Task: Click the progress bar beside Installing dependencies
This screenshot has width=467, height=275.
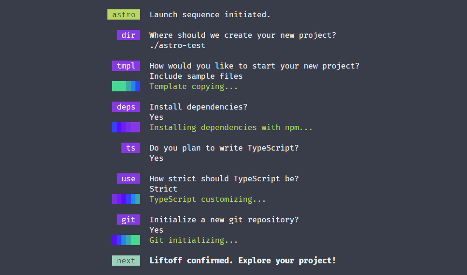Action: pyautogui.click(x=126, y=127)
